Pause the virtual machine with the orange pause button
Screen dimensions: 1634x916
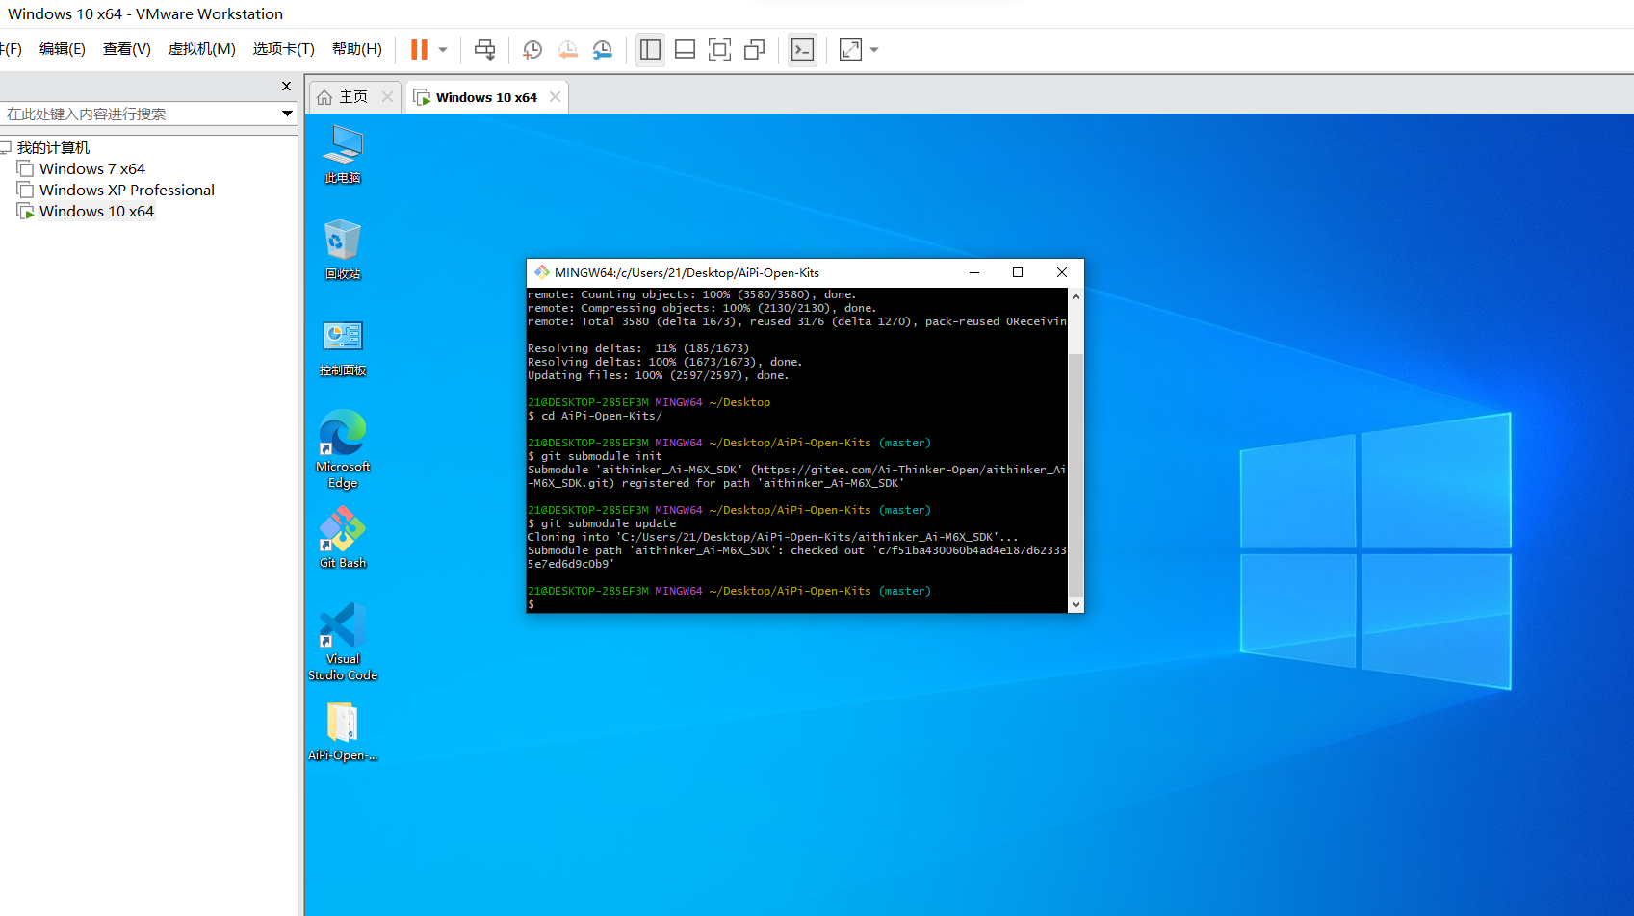(419, 49)
